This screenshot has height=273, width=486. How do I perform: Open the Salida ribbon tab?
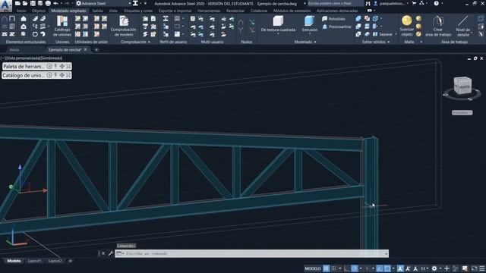pyautogui.click(x=97, y=11)
